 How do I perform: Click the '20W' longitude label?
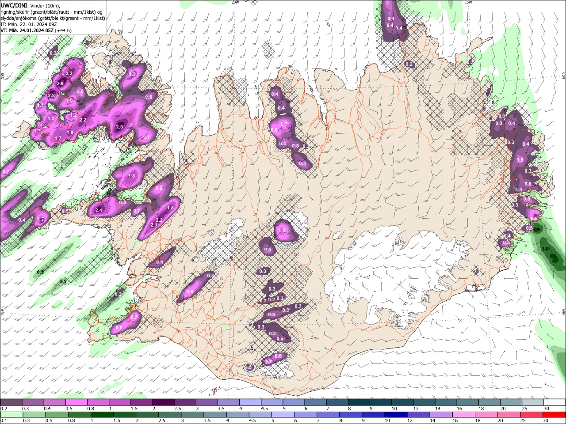tap(235, 2)
